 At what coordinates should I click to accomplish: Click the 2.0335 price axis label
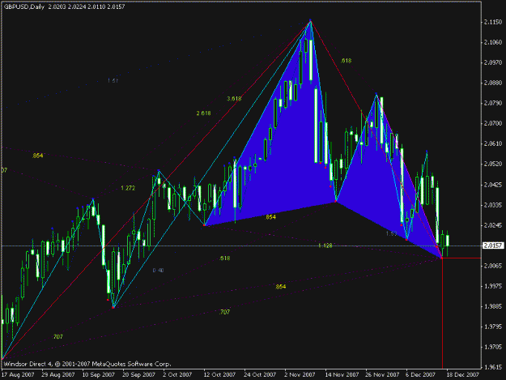tap(493, 205)
